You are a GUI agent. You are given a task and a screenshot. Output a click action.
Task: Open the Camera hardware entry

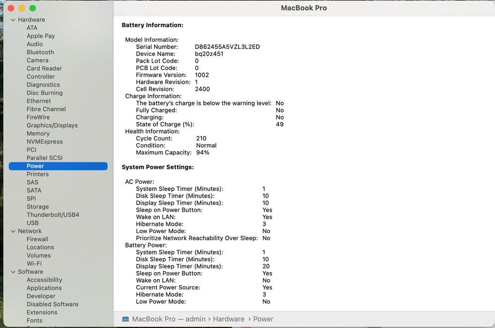[38, 60]
